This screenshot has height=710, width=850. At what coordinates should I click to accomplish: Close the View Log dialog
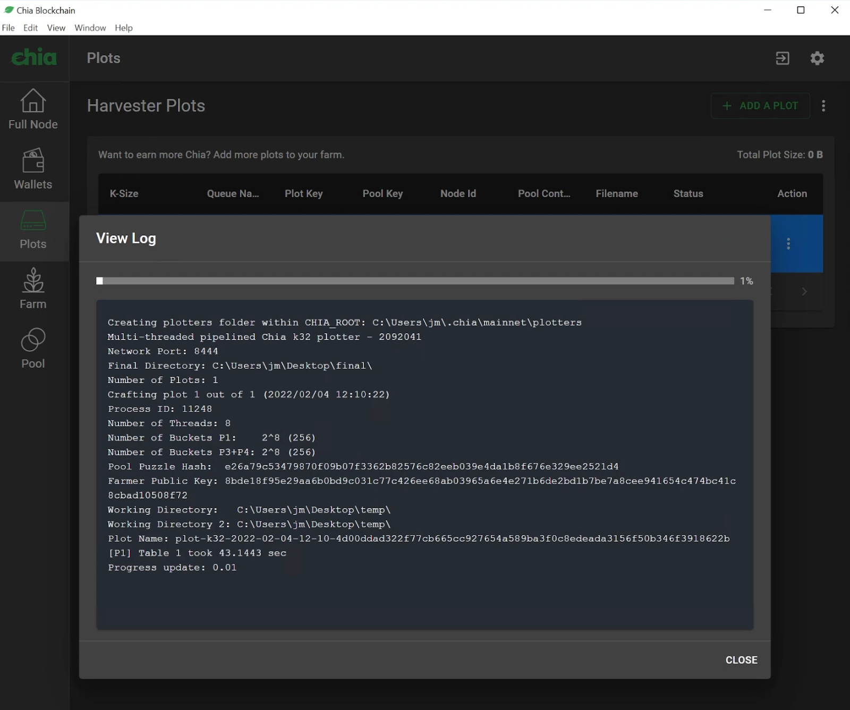(741, 660)
